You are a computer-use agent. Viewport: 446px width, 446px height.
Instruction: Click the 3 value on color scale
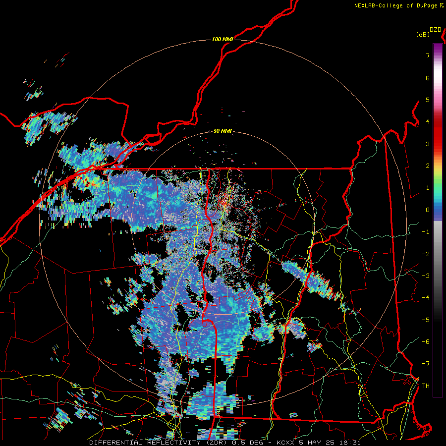(x=428, y=144)
